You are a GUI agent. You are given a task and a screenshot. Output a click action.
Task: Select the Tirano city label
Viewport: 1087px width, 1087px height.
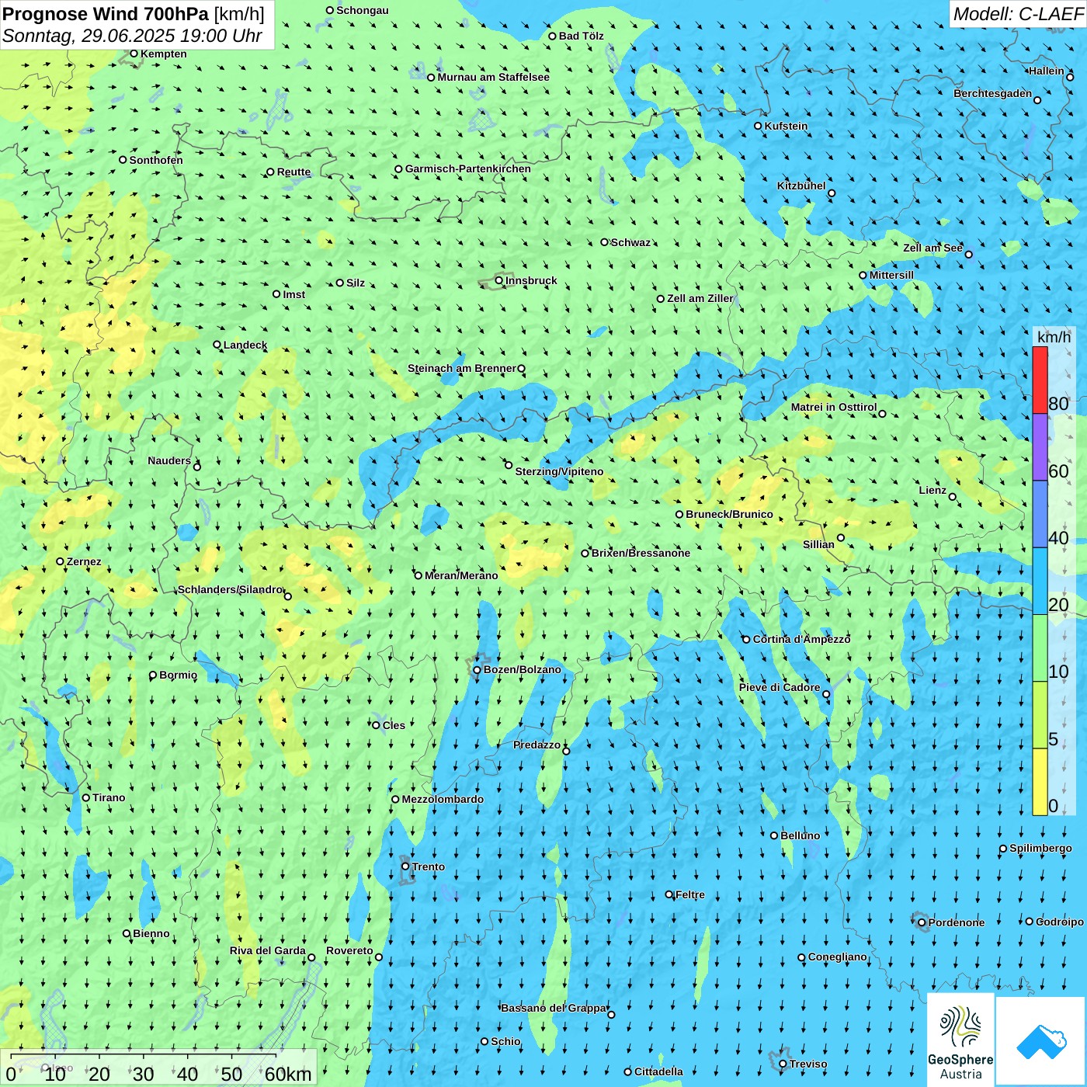click(109, 797)
